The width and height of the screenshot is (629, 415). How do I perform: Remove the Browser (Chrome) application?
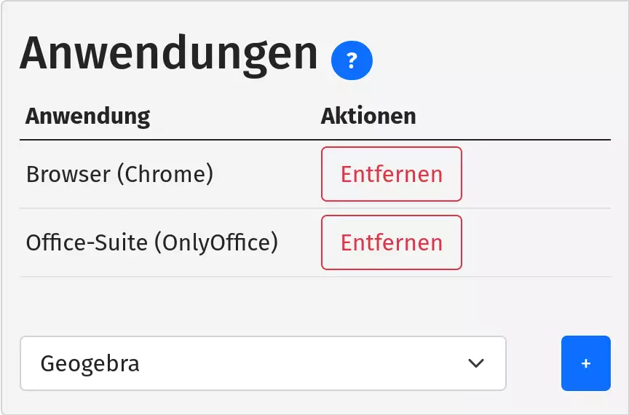click(391, 174)
